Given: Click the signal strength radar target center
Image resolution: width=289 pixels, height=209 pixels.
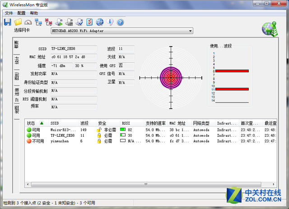Looking at the screenshot, I should (171, 78).
